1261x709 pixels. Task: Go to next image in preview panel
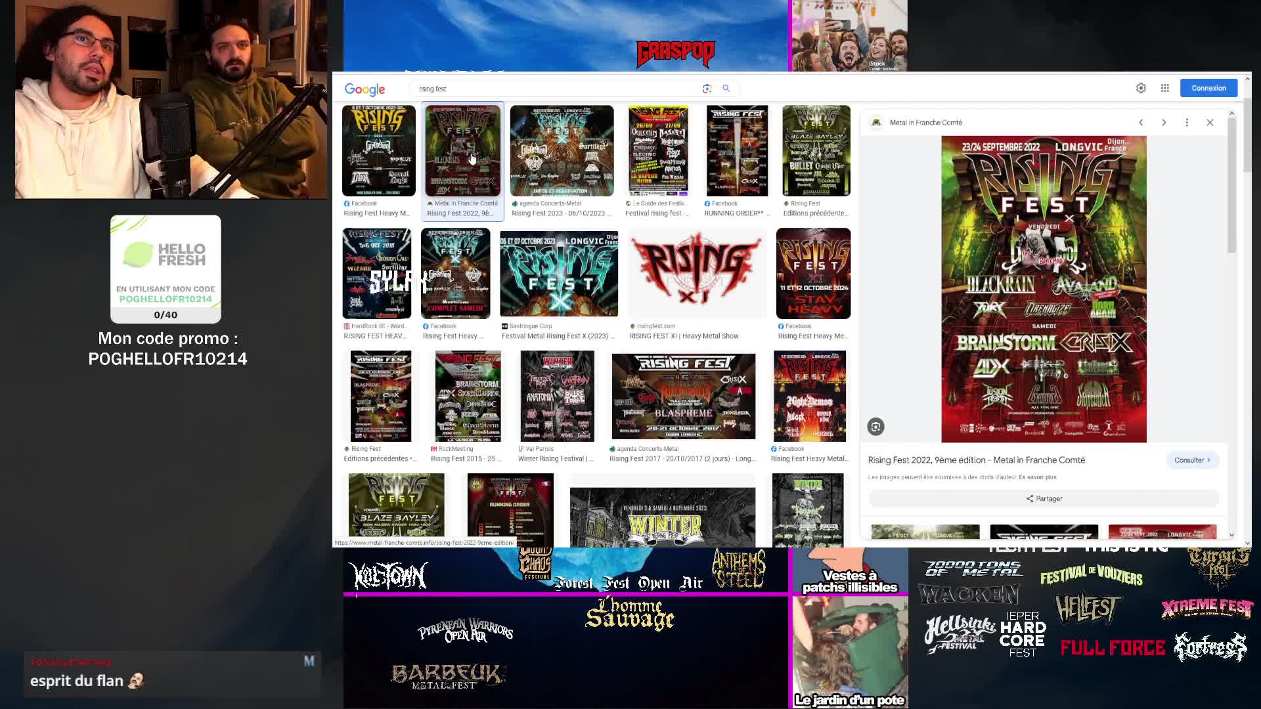1164,123
